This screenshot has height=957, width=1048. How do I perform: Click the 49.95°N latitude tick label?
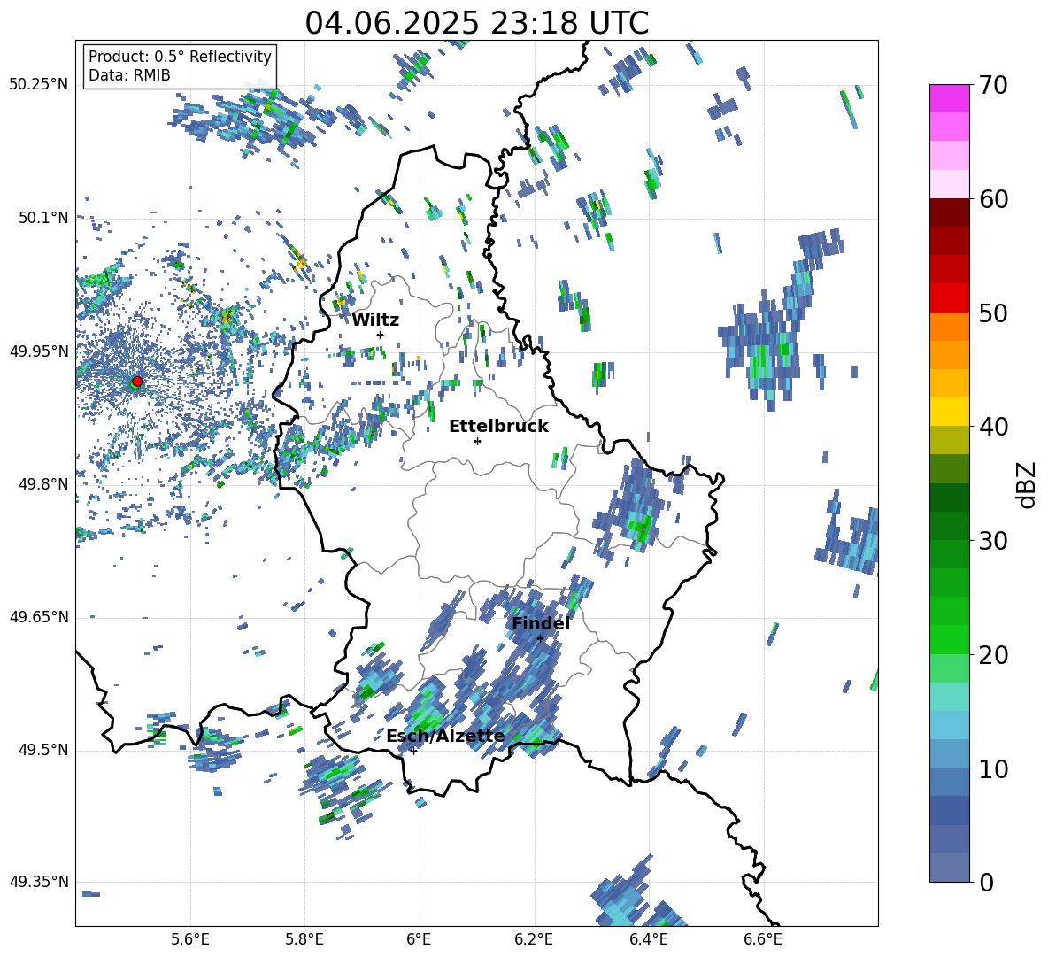[x=39, y=351]
